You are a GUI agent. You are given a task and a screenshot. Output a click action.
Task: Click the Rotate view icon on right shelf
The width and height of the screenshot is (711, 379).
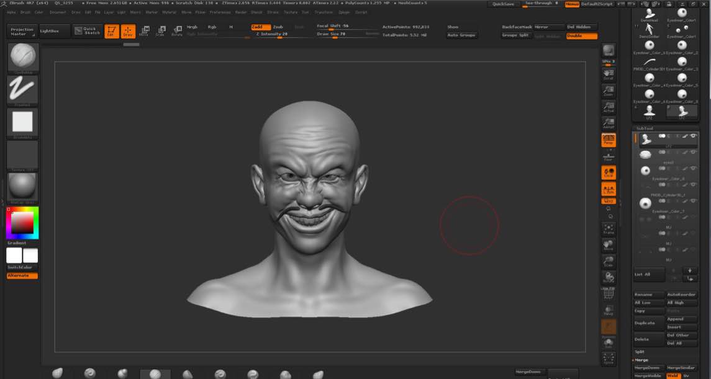coord(609,277)
